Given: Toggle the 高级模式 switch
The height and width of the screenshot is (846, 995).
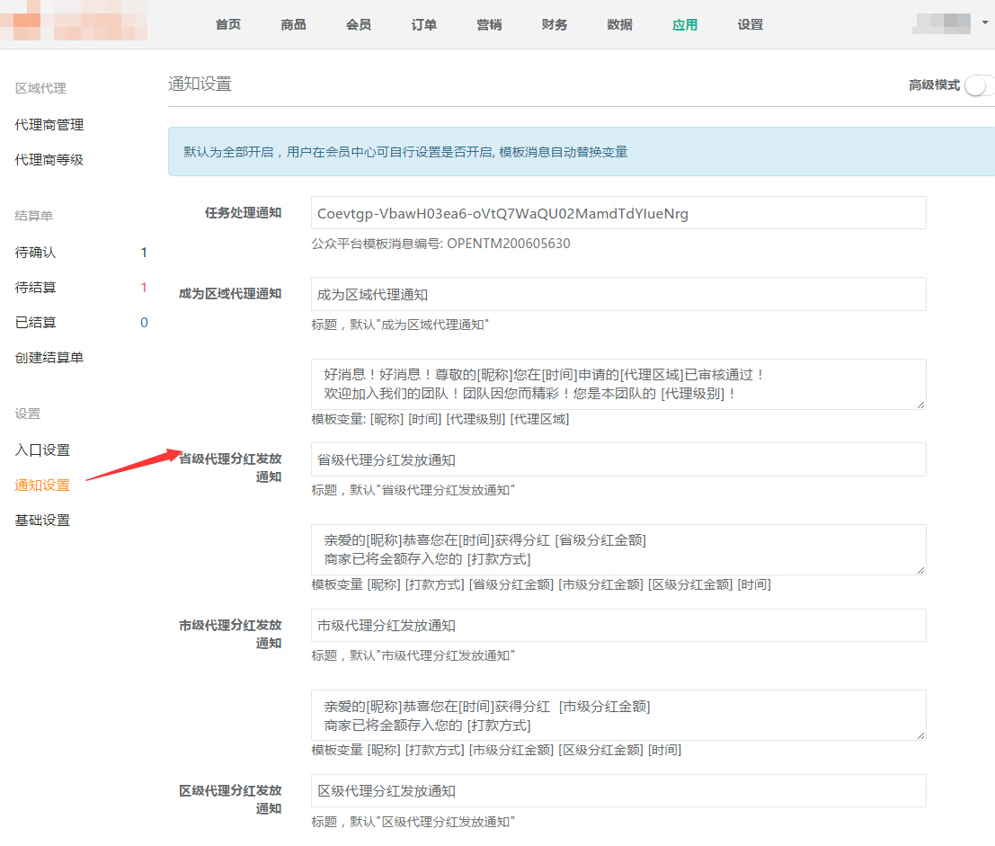Looking at the screenshot, I should [x=978, y=85].
